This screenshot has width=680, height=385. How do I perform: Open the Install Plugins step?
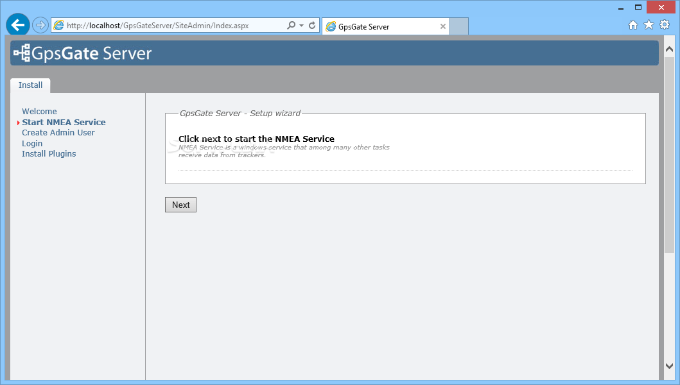tap(49, 154)
